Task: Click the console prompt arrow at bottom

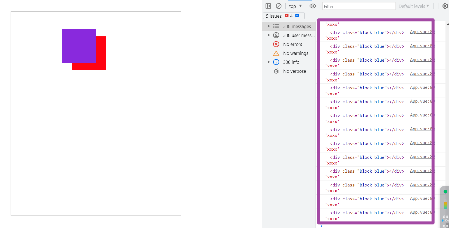Action: click(322, 226)
